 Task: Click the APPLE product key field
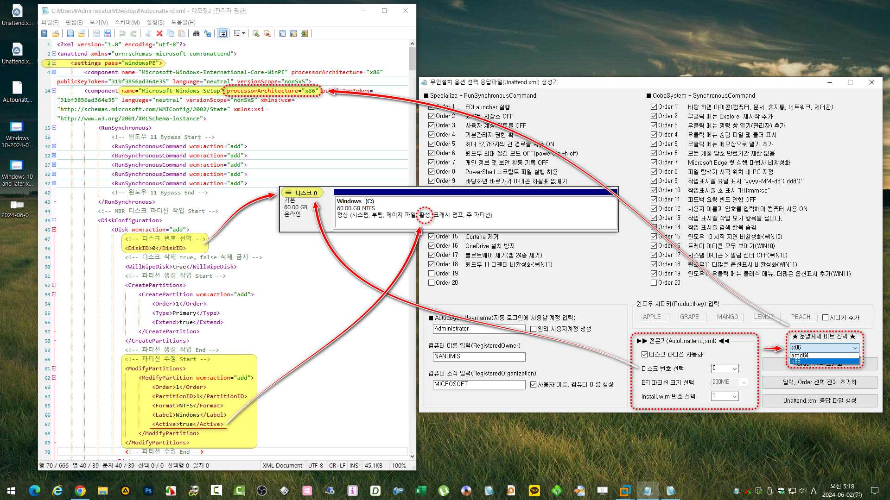(655, 317)
